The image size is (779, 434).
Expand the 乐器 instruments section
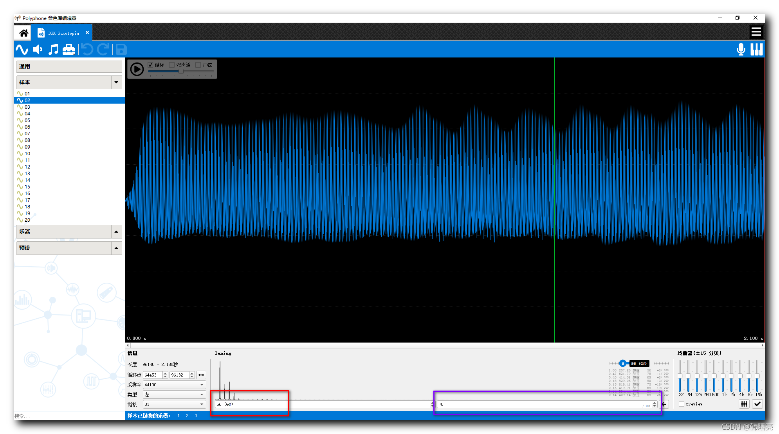tap(116, 231)
